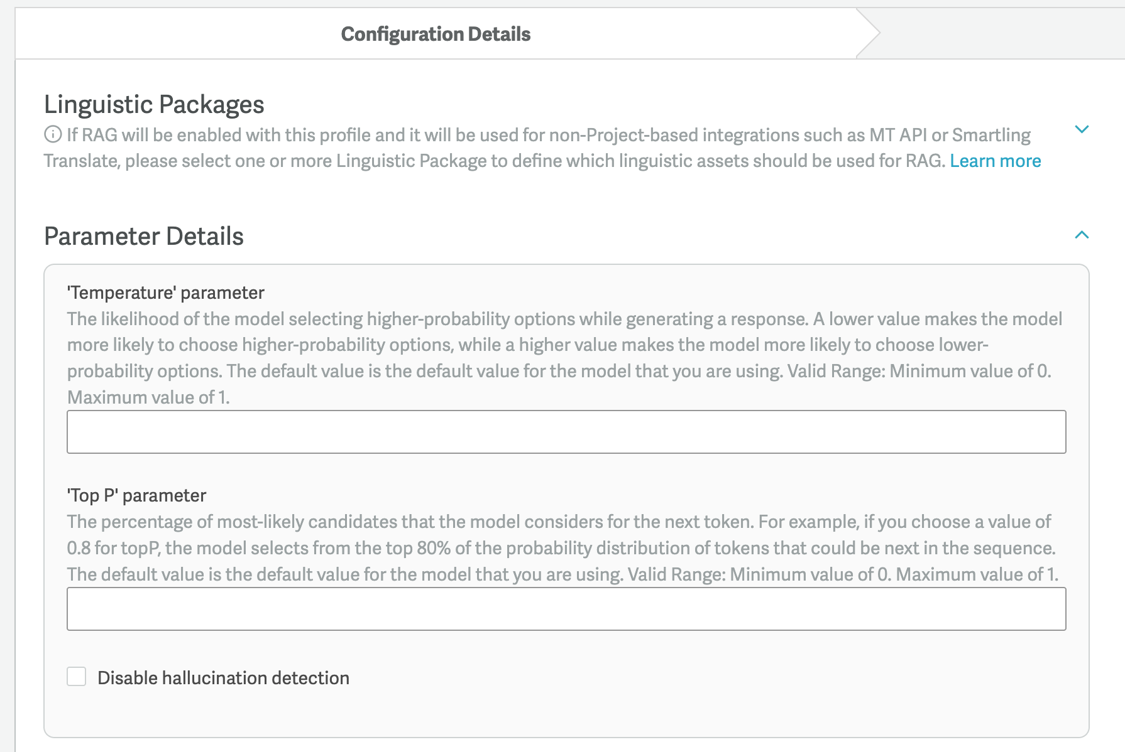Click the 'Maximum value of 1.' temperature line
Screen dimensions: 1125x752
[x=148, y=397]
